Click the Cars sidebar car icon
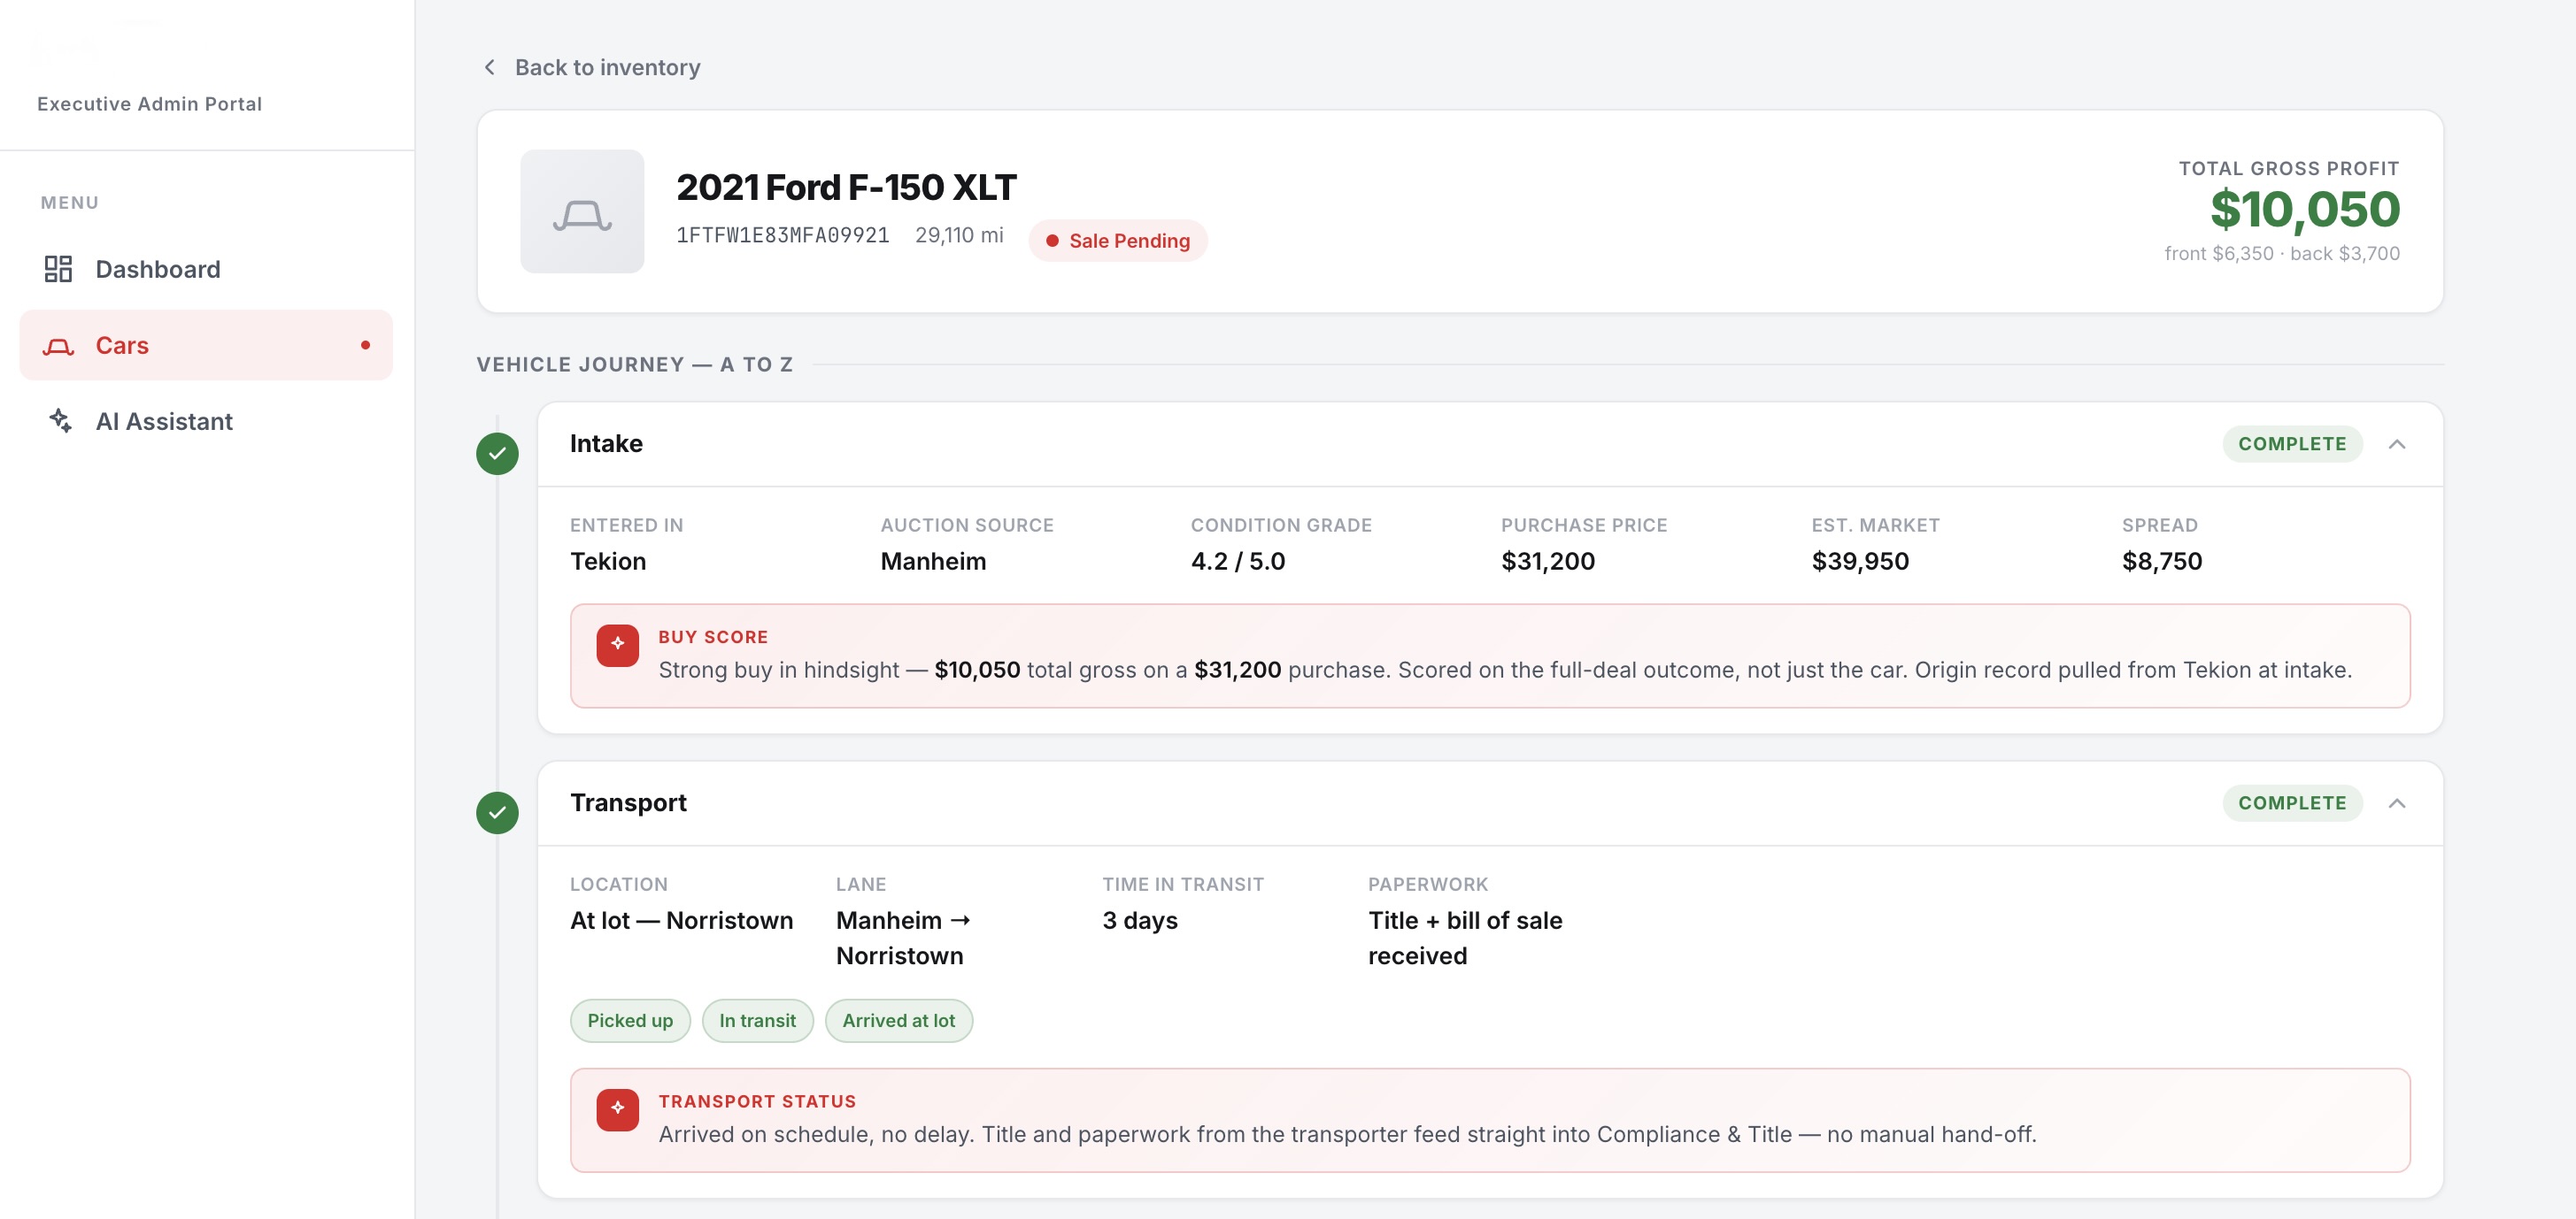Viewport: 2576px width, 1219px height. click(58, 346)
